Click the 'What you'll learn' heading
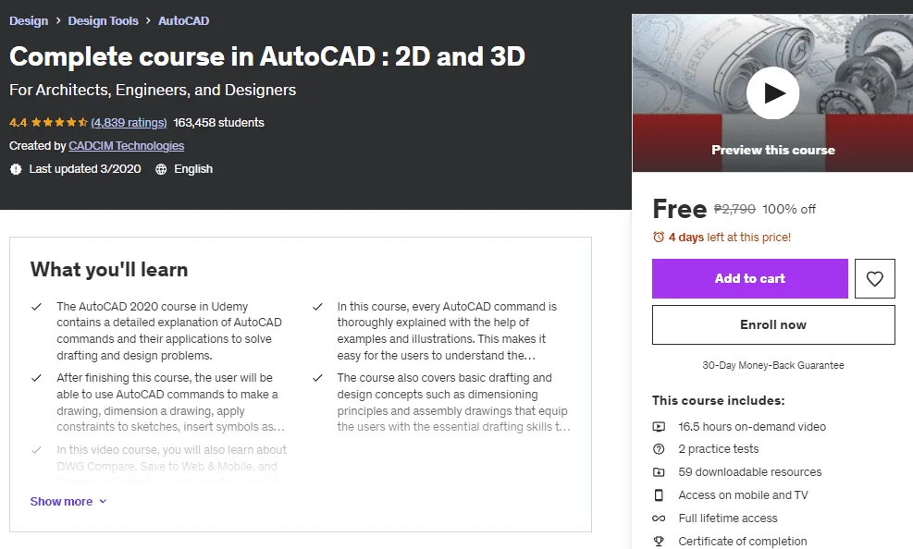This screenshot has width=913, height=549. pyautogui.click(x=109, y=270)
